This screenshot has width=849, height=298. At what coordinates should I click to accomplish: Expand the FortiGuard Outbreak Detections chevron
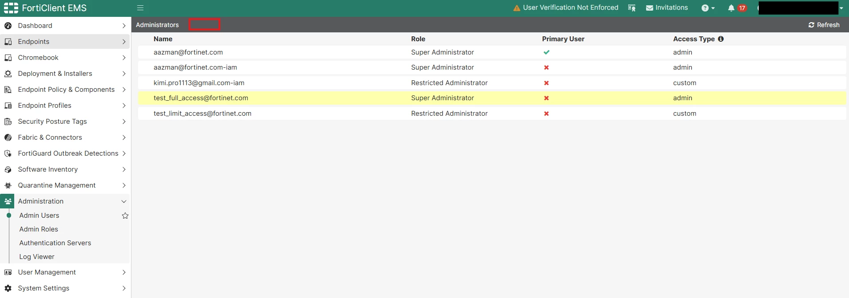pos(124,153)
